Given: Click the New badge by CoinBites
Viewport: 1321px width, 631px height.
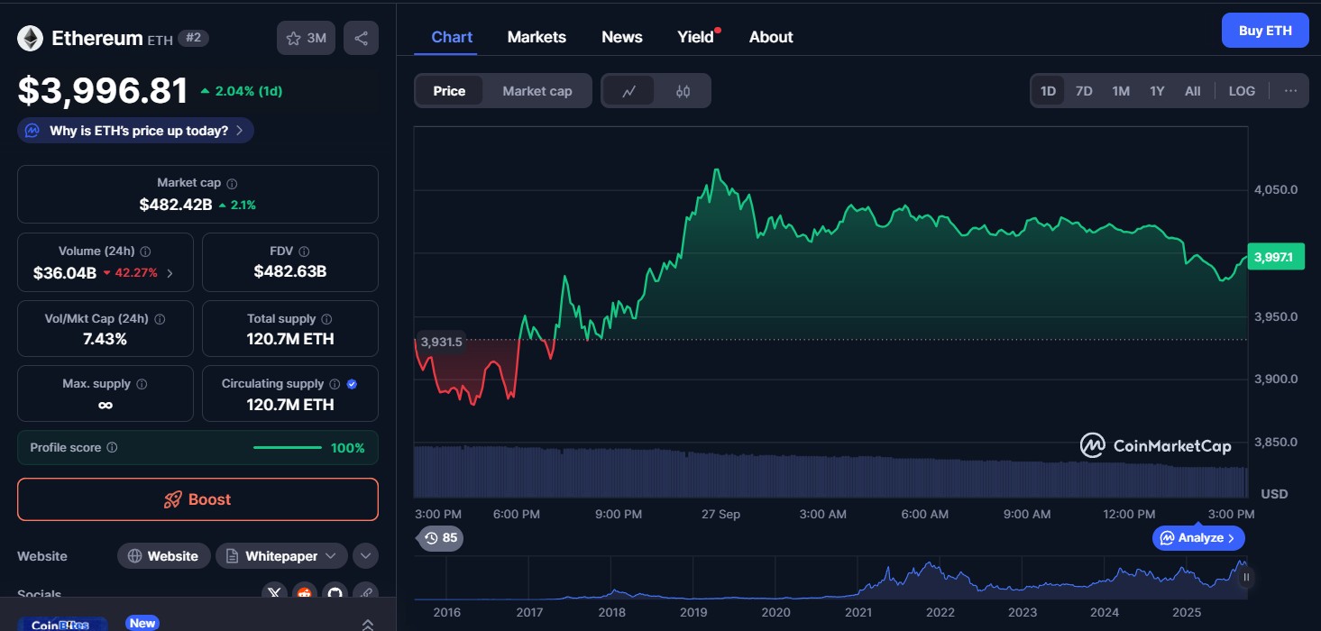Looking at the screenshot, I should click(x=142, y=623).
